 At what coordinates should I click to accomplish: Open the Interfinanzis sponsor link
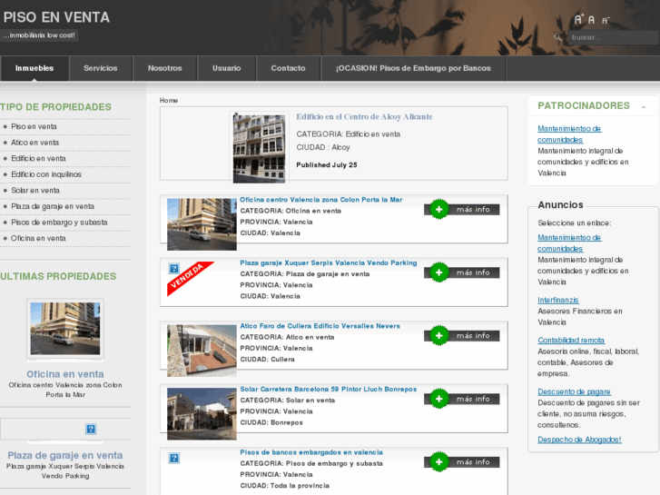pos(557,300)
